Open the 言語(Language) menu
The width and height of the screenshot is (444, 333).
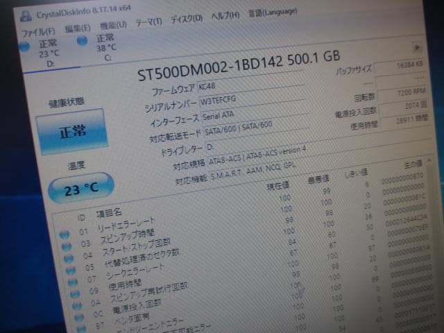(x=273, y=12)
